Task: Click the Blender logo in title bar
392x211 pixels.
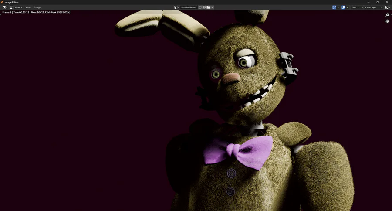Action: pos(2,2)
